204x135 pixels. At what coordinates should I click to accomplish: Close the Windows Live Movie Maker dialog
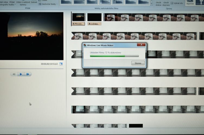pos(141,45)
